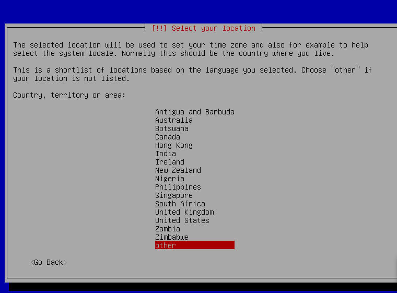Choose United Kingdom as location
Viewport: 397px width, 293px height.
click(x=184, y=212)
